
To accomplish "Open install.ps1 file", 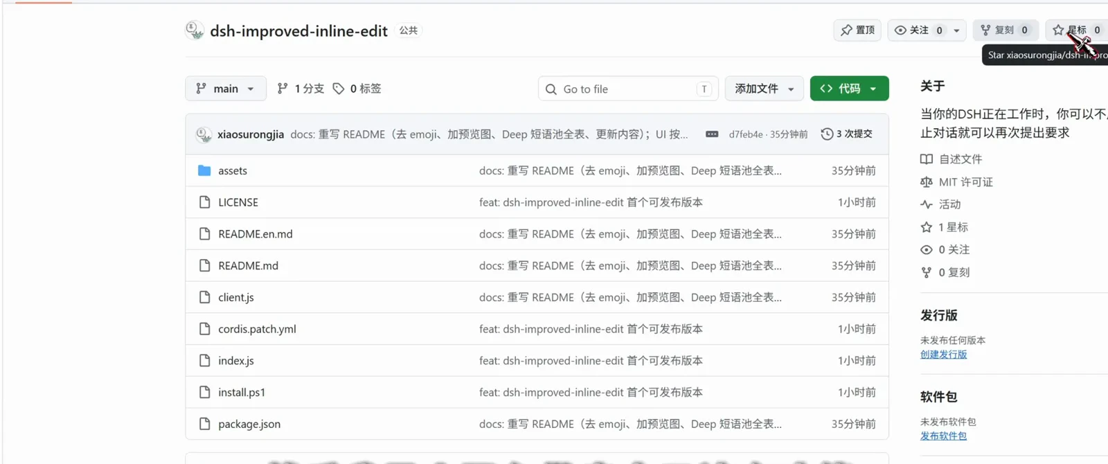I will pos(242,393).
